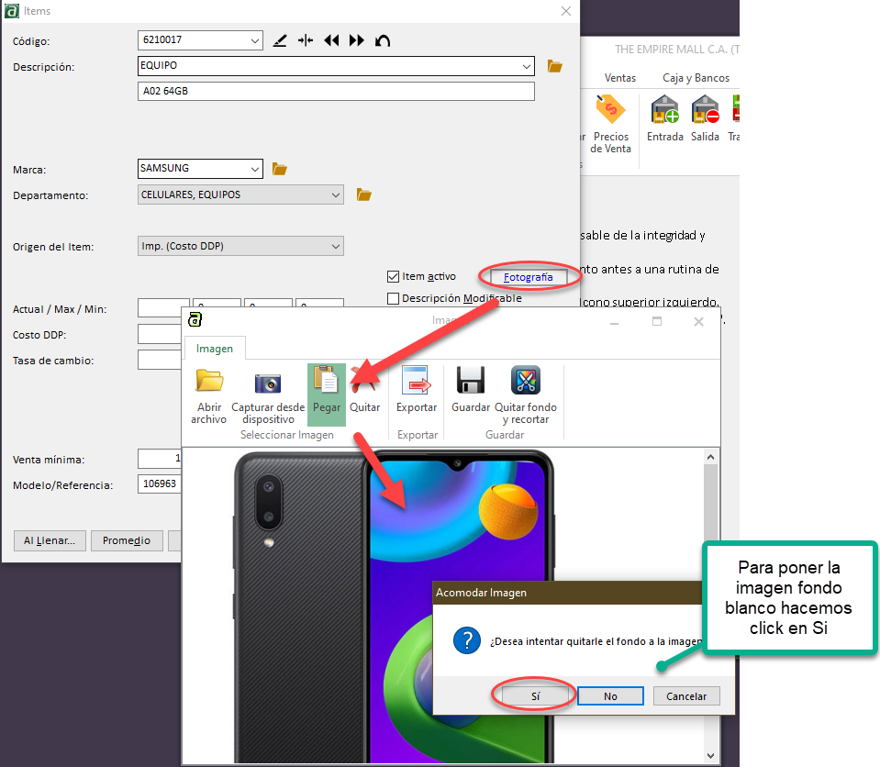Image resolution: width=880 pixels, height=767 pixels.
Task: Click the Exportar icon
Action: tap(416, 381)
